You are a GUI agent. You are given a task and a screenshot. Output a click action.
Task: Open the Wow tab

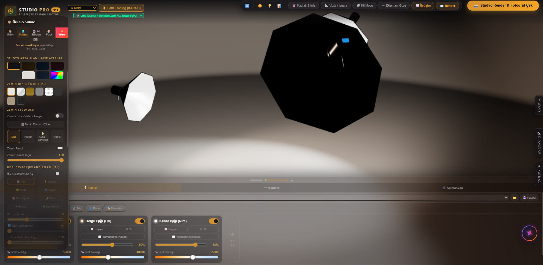(x=62, y=33)
